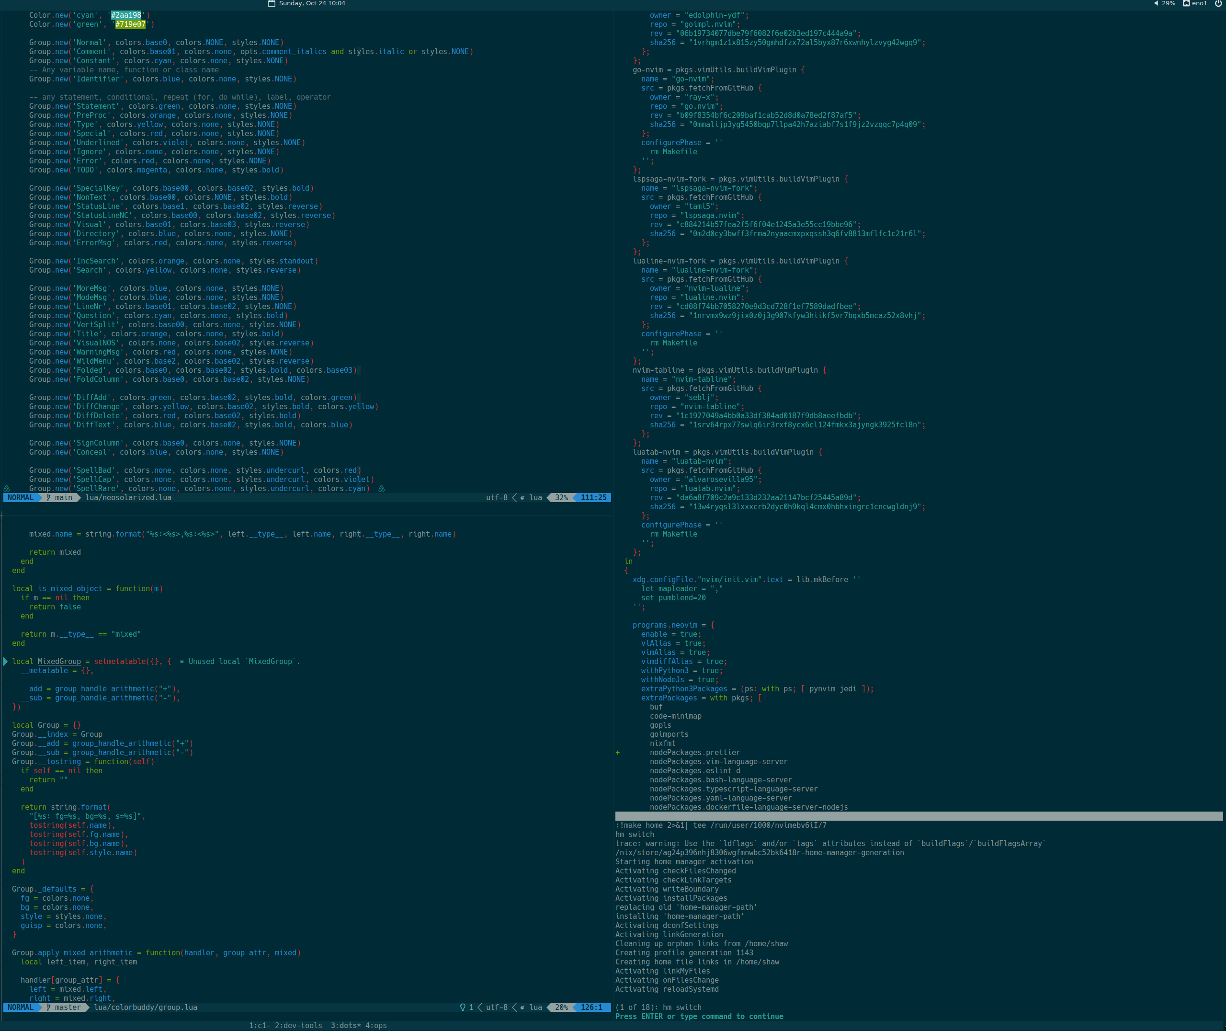Click the volume speaker icon
1226x1031 pixels.
[x=1156, y=3]
